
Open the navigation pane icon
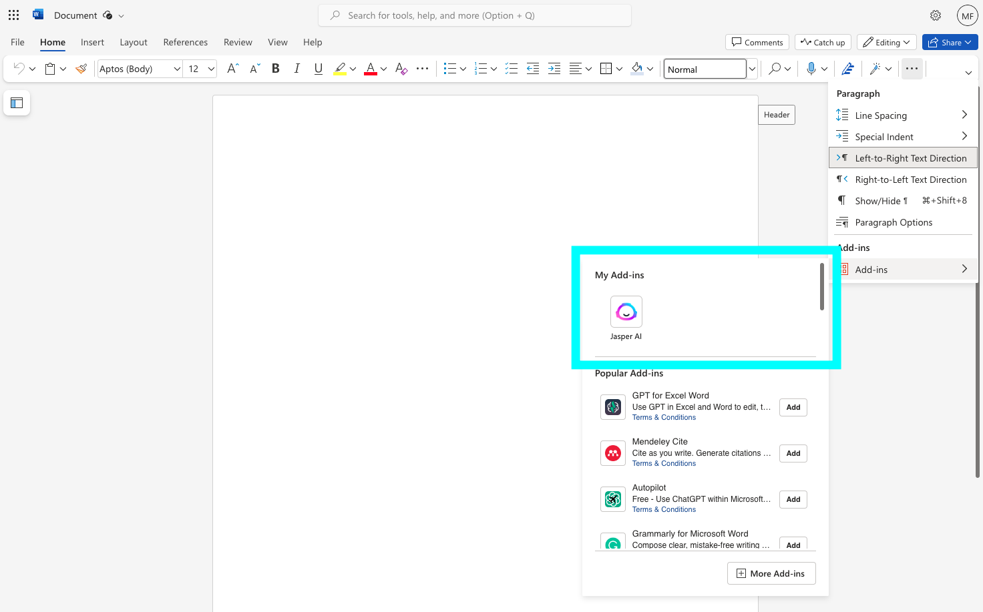coord(17,103)
